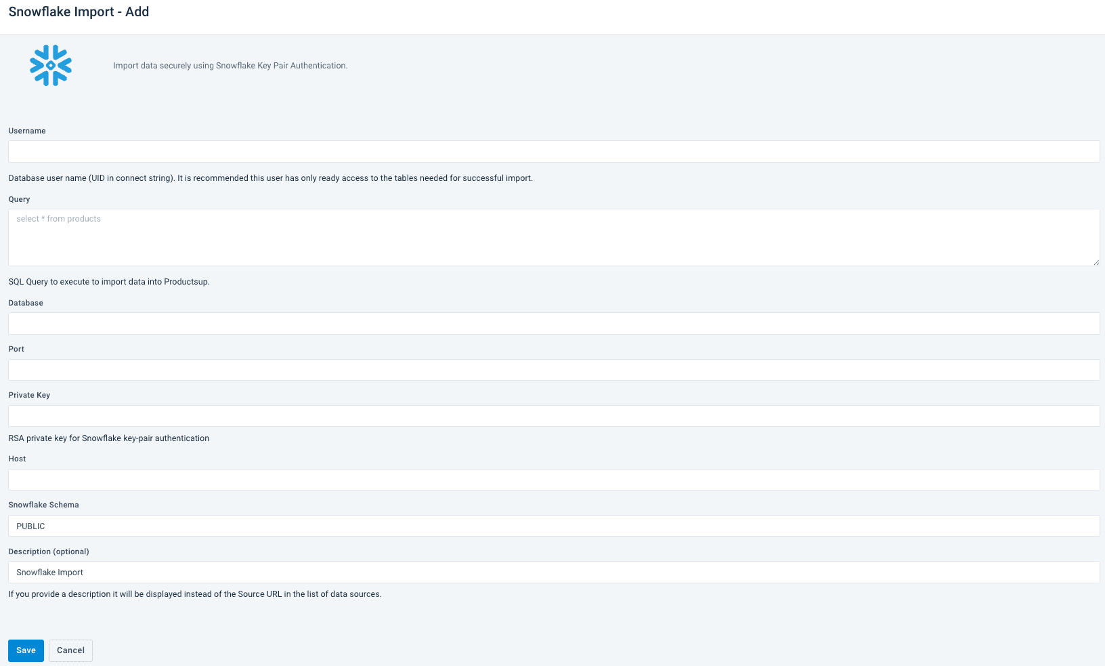Click the Username input field
This screenshot has height=666, width=1105.
pos(554,151)
